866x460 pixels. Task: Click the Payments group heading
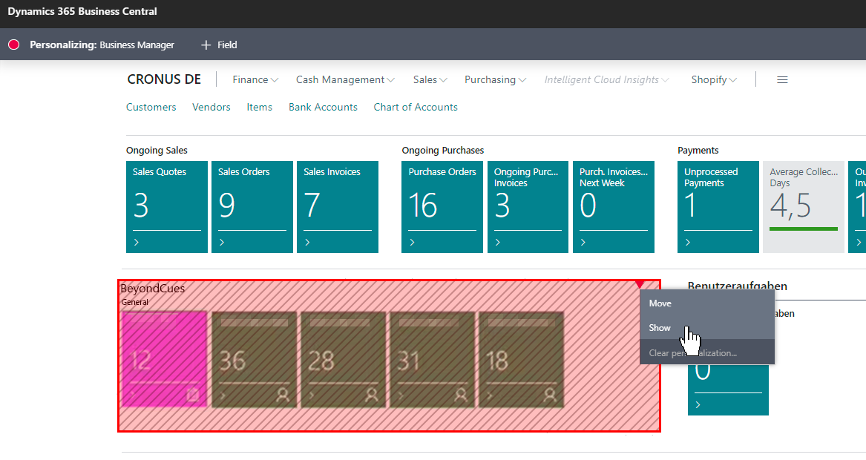pyautogui.click(x=698, y=150)
